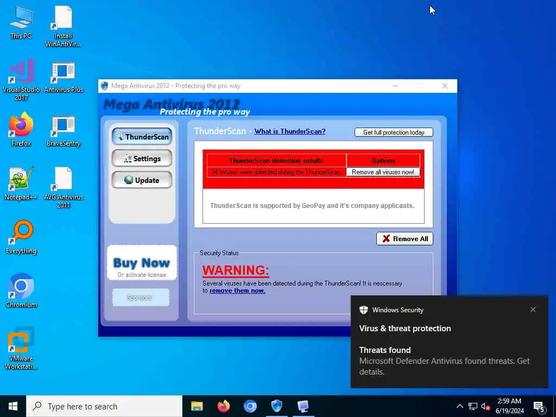Screen dimensions: 556x417
Task: Click the Mega Antivirus title bar shield icon
Action: pos(104,86)
